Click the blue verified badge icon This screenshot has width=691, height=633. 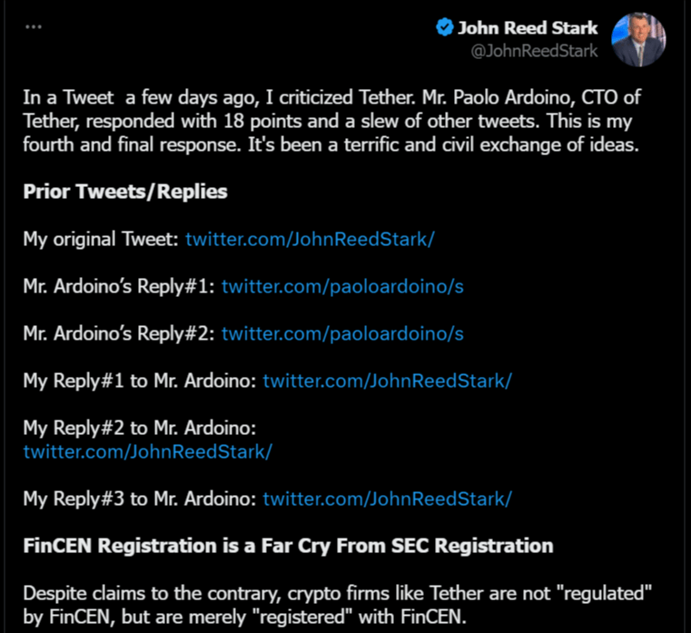[445, 27]
